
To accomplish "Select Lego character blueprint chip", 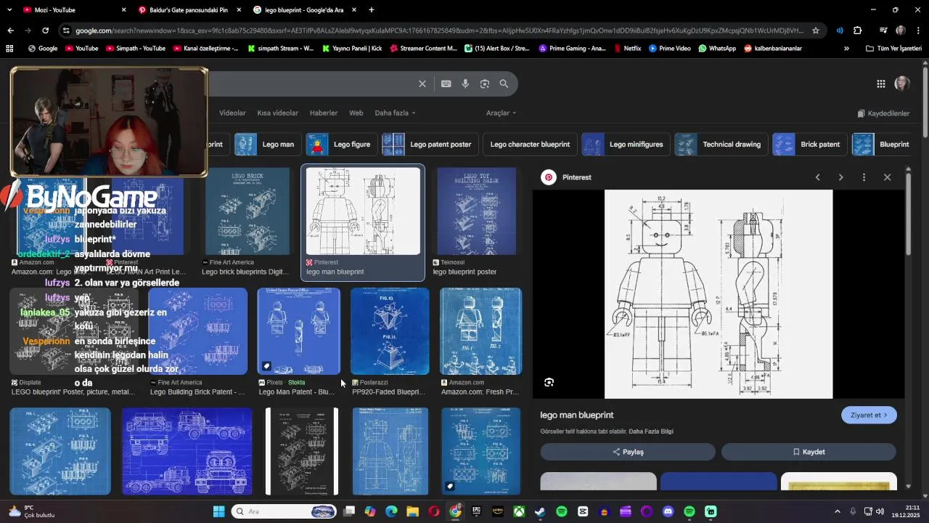I will pos(530,145).
